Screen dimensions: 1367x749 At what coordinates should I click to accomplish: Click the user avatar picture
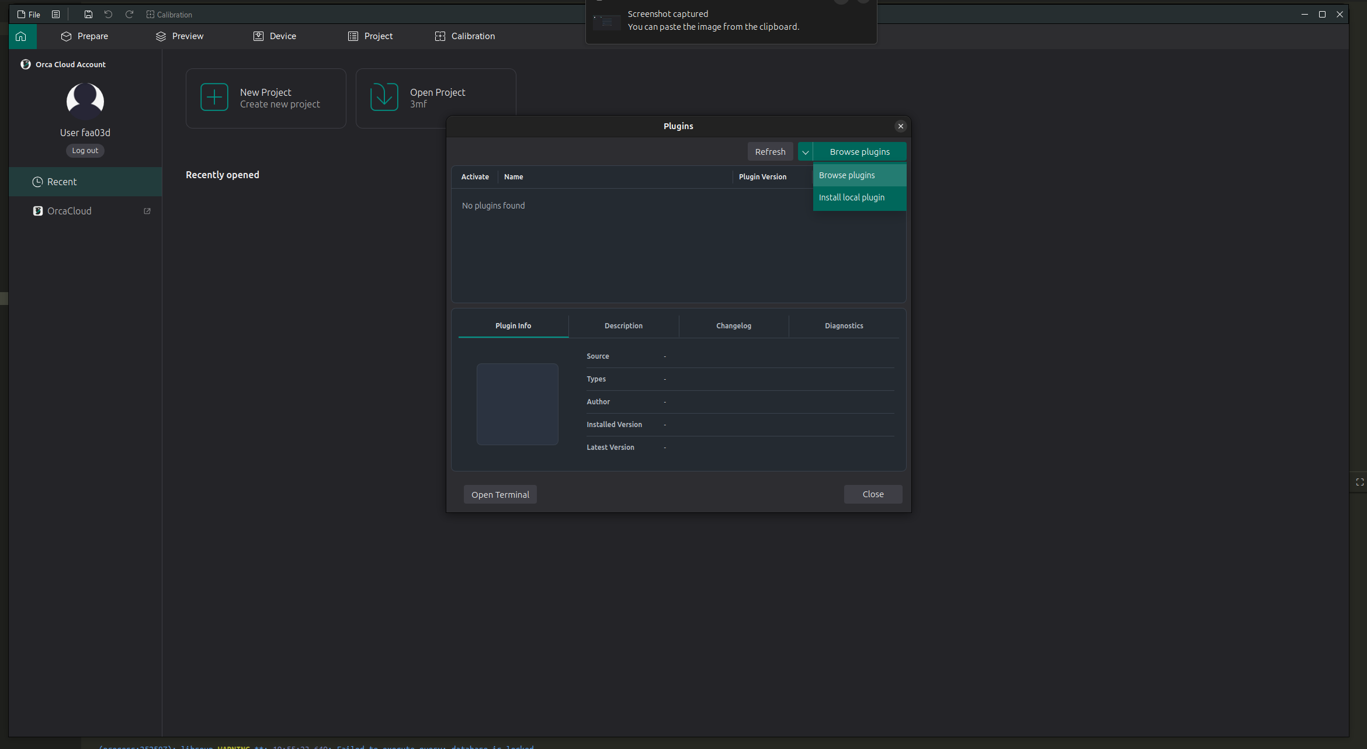85,100
